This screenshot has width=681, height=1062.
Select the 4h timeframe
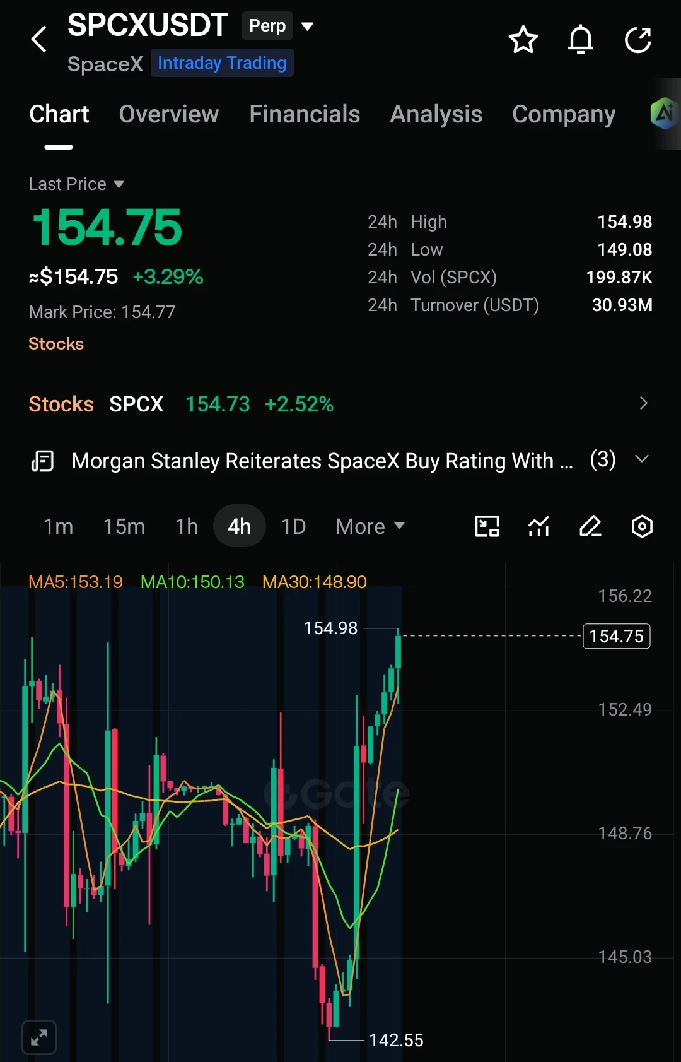(239, 526)
